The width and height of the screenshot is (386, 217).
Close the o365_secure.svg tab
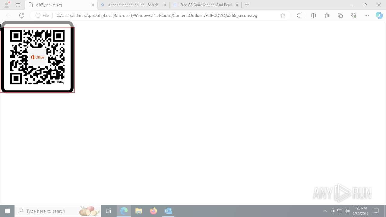(93, 5)
